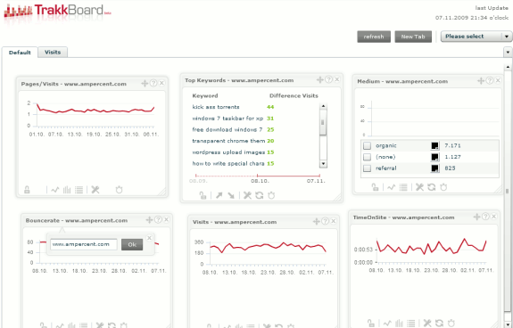Viewport: 513px width, 328px height.
Task: Lock the Pages/Visits widget
Action: (27, 190)
